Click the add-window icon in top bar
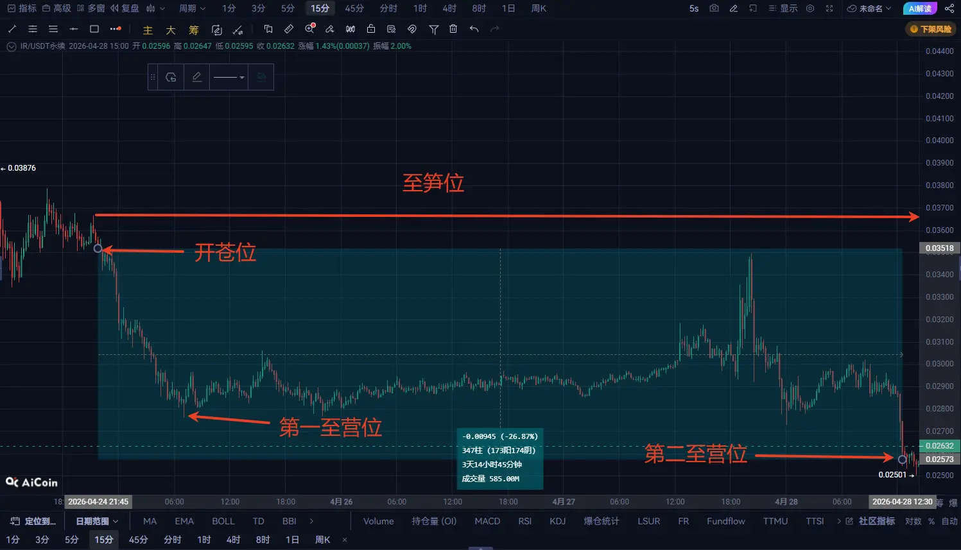The width and height of the screenshot is (961, 550). click(753, 8)
